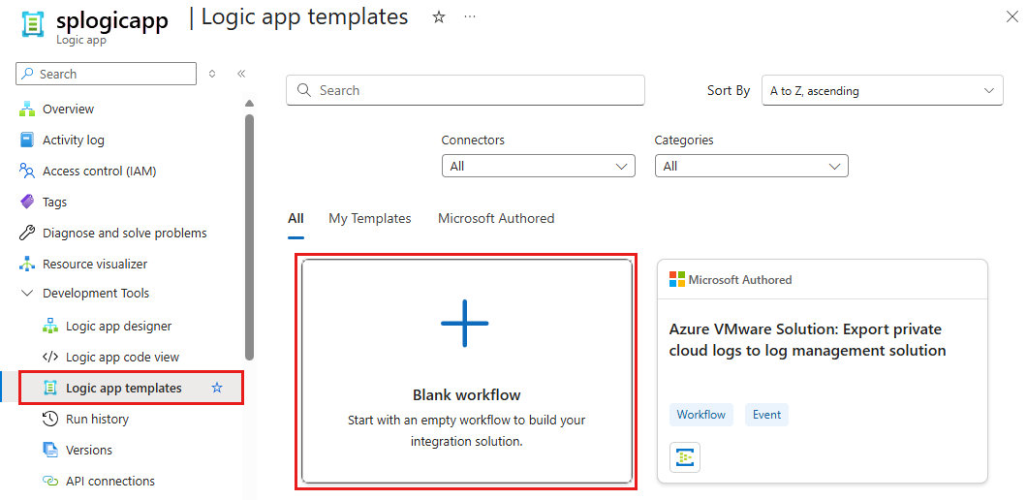Click the 'Microsoft Authored' label on card
Viewport: 1027px width, 500px height.
(x=740, y=280)
